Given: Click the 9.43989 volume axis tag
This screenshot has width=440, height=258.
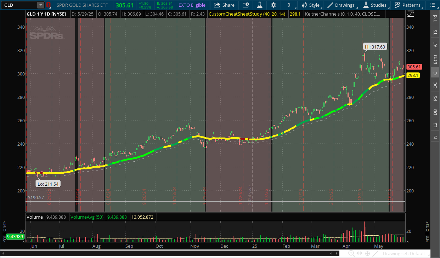Looking at the screenshot, I should click(x=15, y=236).
